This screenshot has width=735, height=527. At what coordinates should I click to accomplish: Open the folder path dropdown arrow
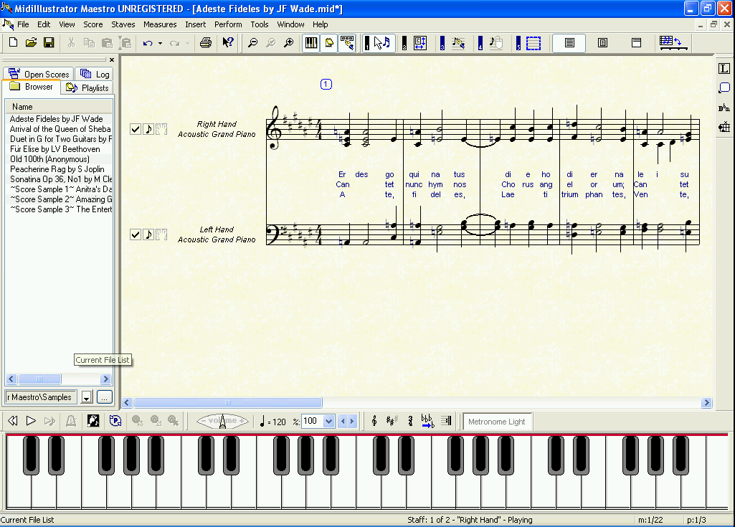(87, 397)
